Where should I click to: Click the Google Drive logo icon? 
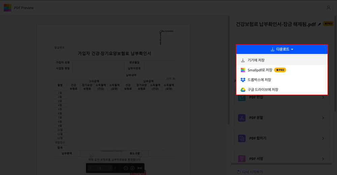[x=243, y=90]
